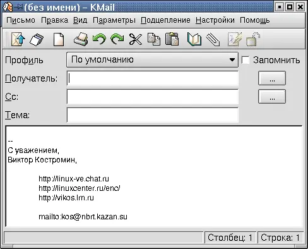Click the paperclip Attach file icon
The height and width of the screenshot is (249, 308).
pos(213,39)
